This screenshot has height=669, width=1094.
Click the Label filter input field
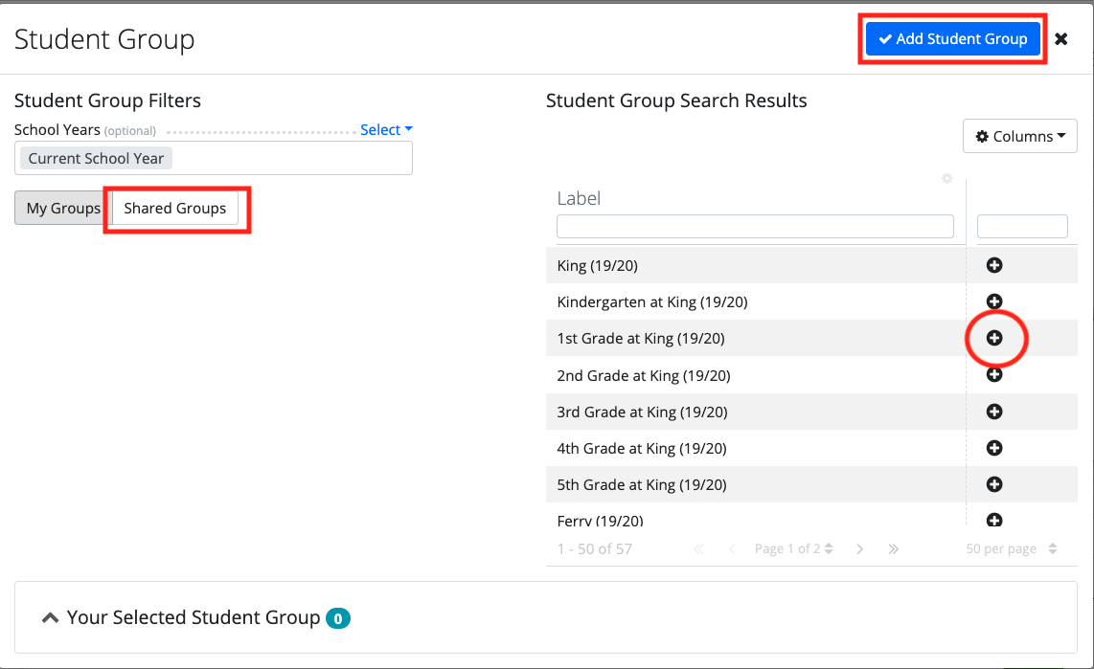tap(755, 227)
